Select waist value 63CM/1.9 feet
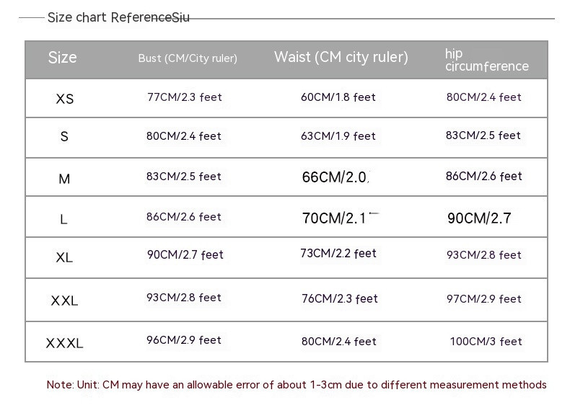 click(338, 136)
